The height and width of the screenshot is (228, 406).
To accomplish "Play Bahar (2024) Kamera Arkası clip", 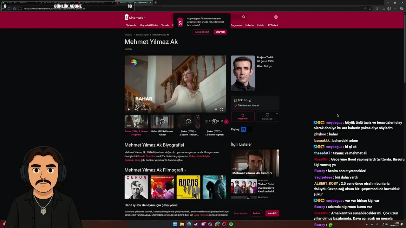I will pyautogui.click(x=162, y=122).
